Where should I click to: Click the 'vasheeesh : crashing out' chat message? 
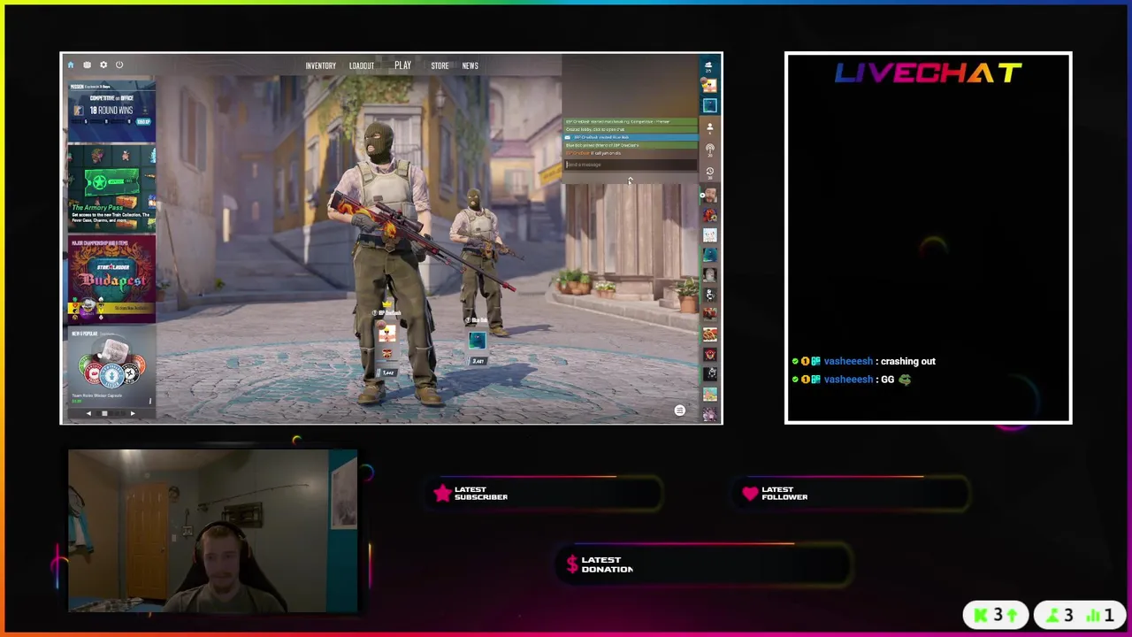tap(864, 361)
